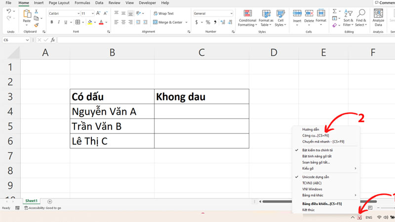Select cell containing Nguyễn Văn A

(112, 111)
